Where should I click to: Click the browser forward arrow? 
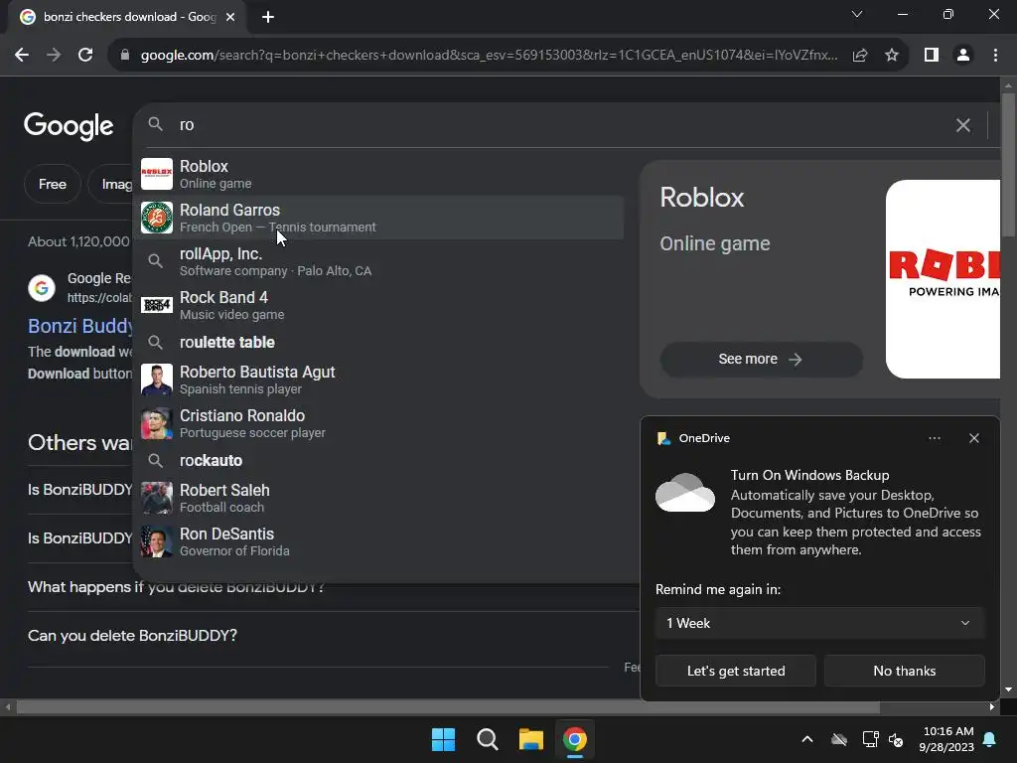[x=54, y=56]
